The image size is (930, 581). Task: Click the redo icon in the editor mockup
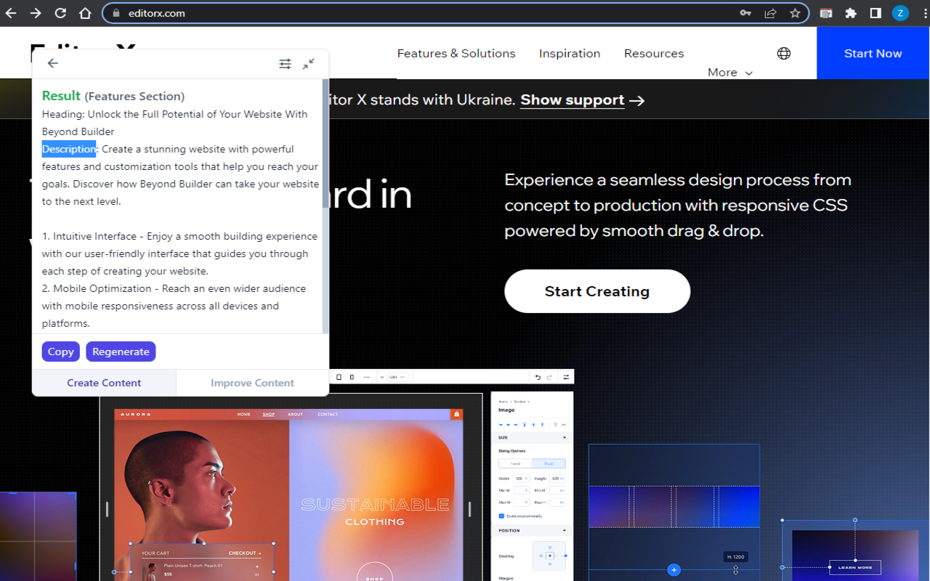point(549,376)
